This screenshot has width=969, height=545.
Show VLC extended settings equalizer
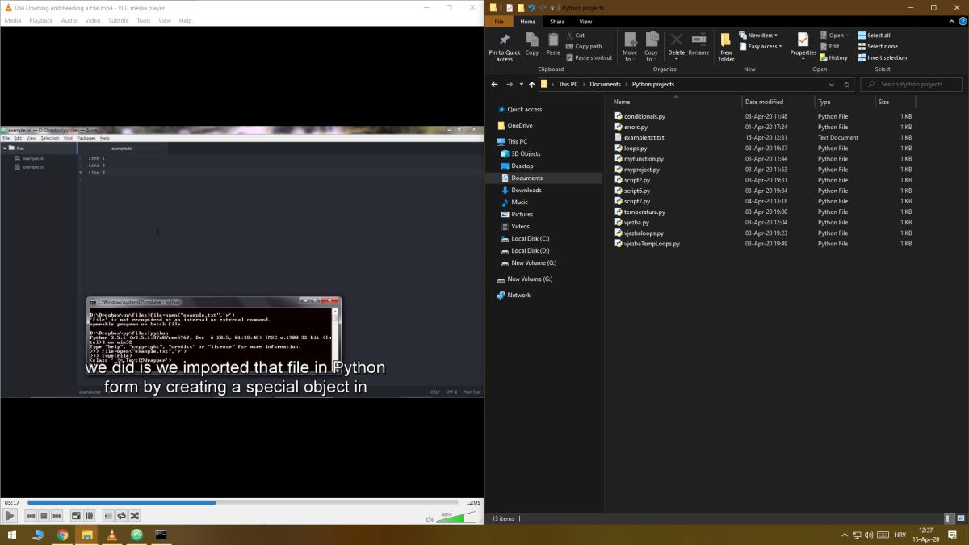[x=89, y=515]
